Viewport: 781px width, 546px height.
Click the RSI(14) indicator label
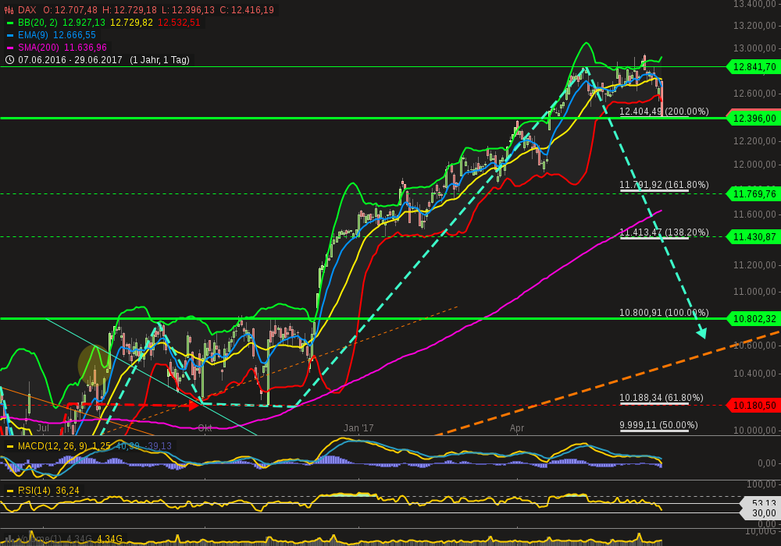click(34, 491)
